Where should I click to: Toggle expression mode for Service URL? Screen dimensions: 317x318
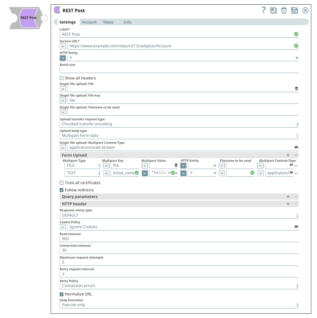point(63,46)
